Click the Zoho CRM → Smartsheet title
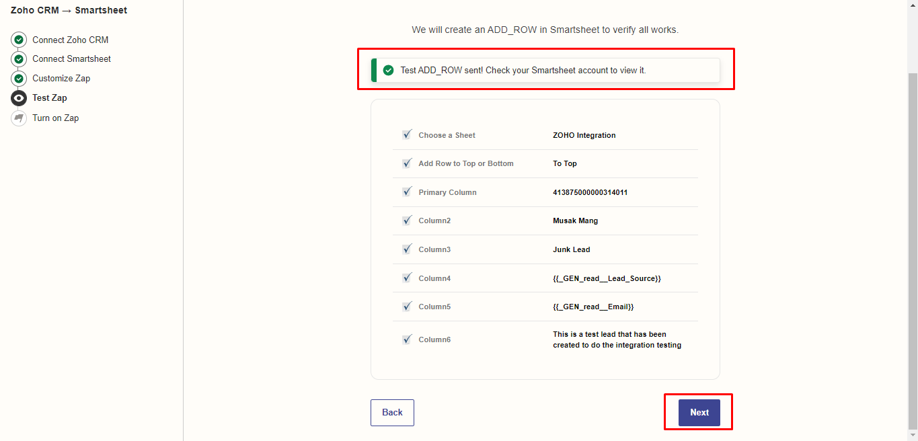 69,10
